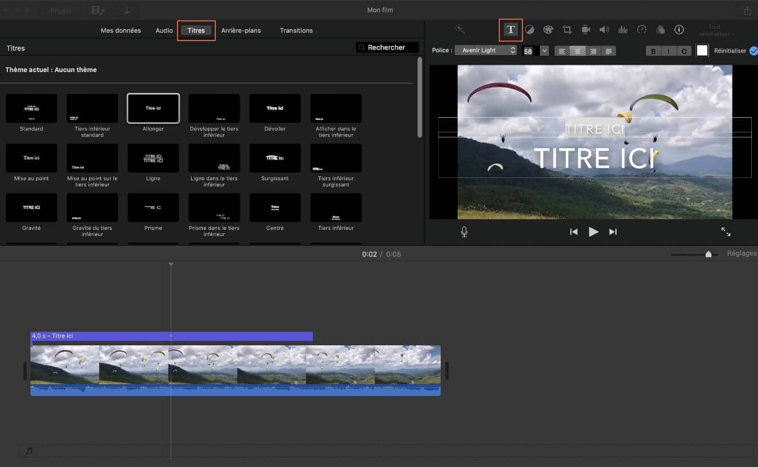The height and width of the screenshot is (467, 758).
Task: Play the movie preview
Action: click(x=593, y=232)
